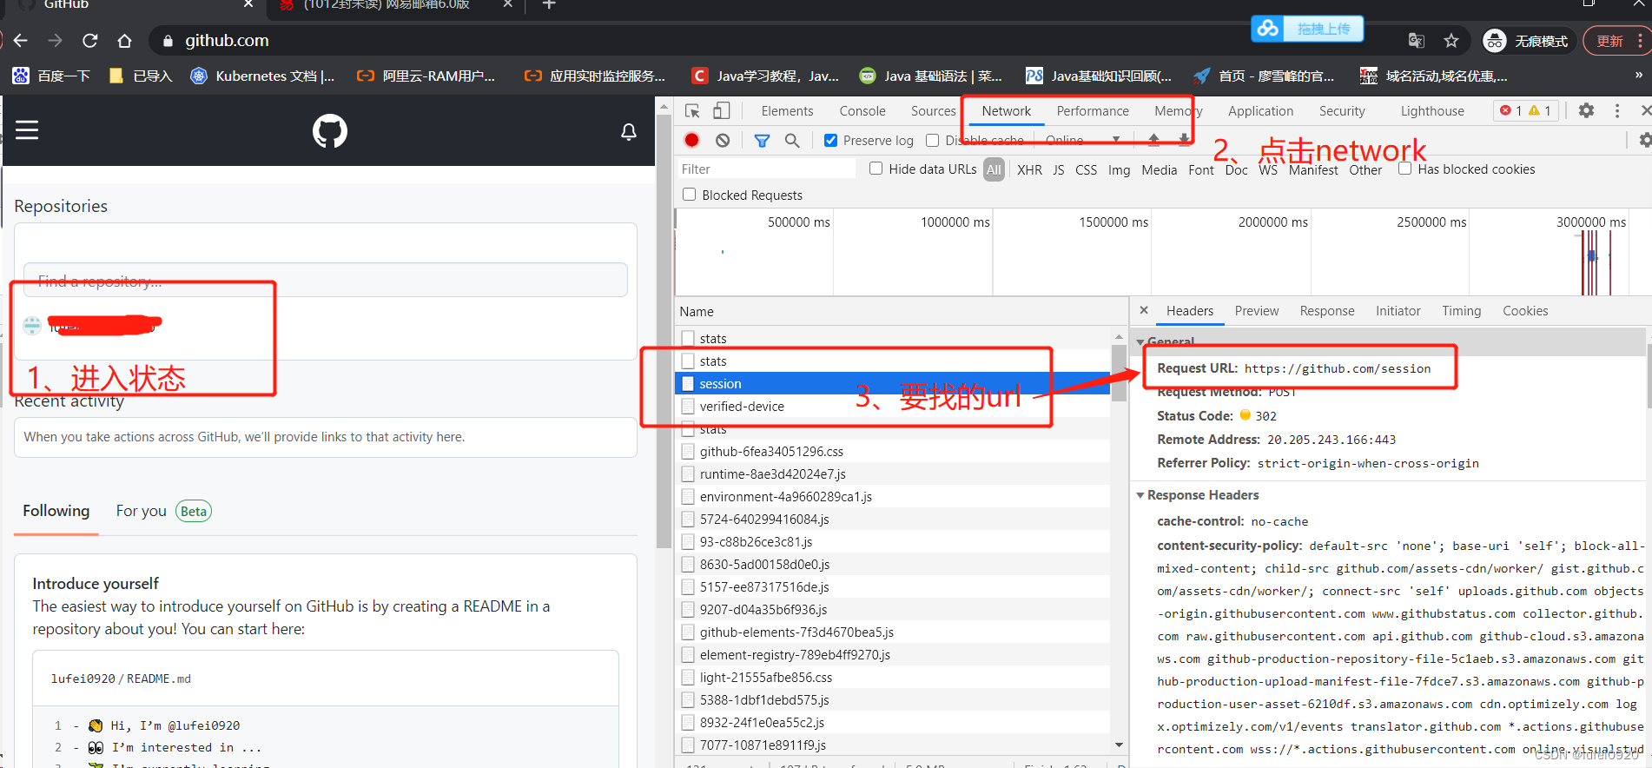Toggle the device toolbar icon in DevTools
Image resolution: width=1652 pixels, height=768 pixels.
coord(722,111)
